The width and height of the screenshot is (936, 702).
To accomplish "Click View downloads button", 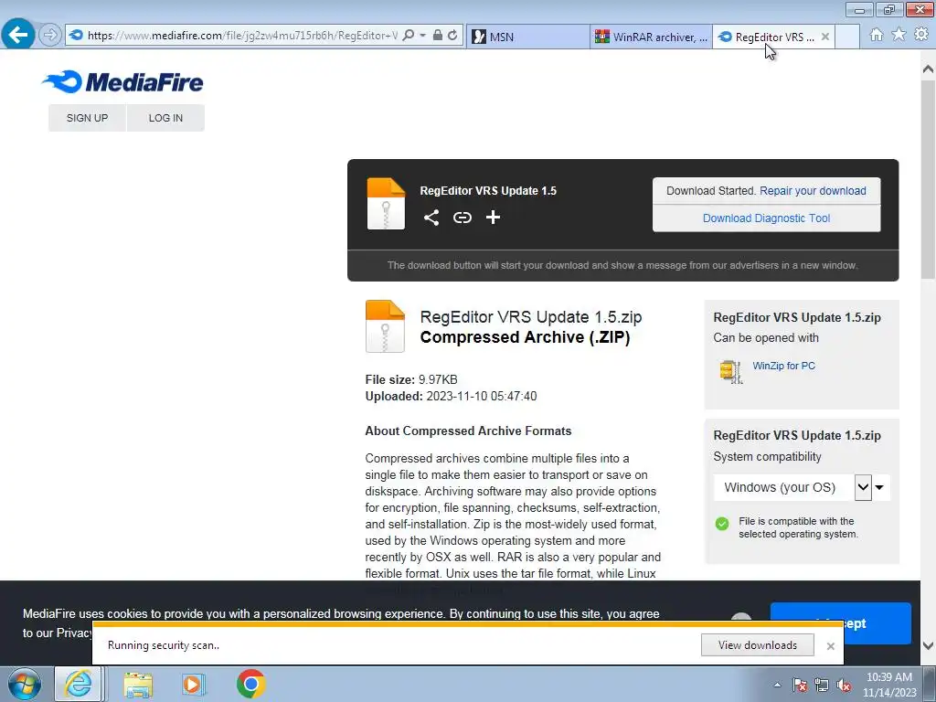I will click(757, 645).
